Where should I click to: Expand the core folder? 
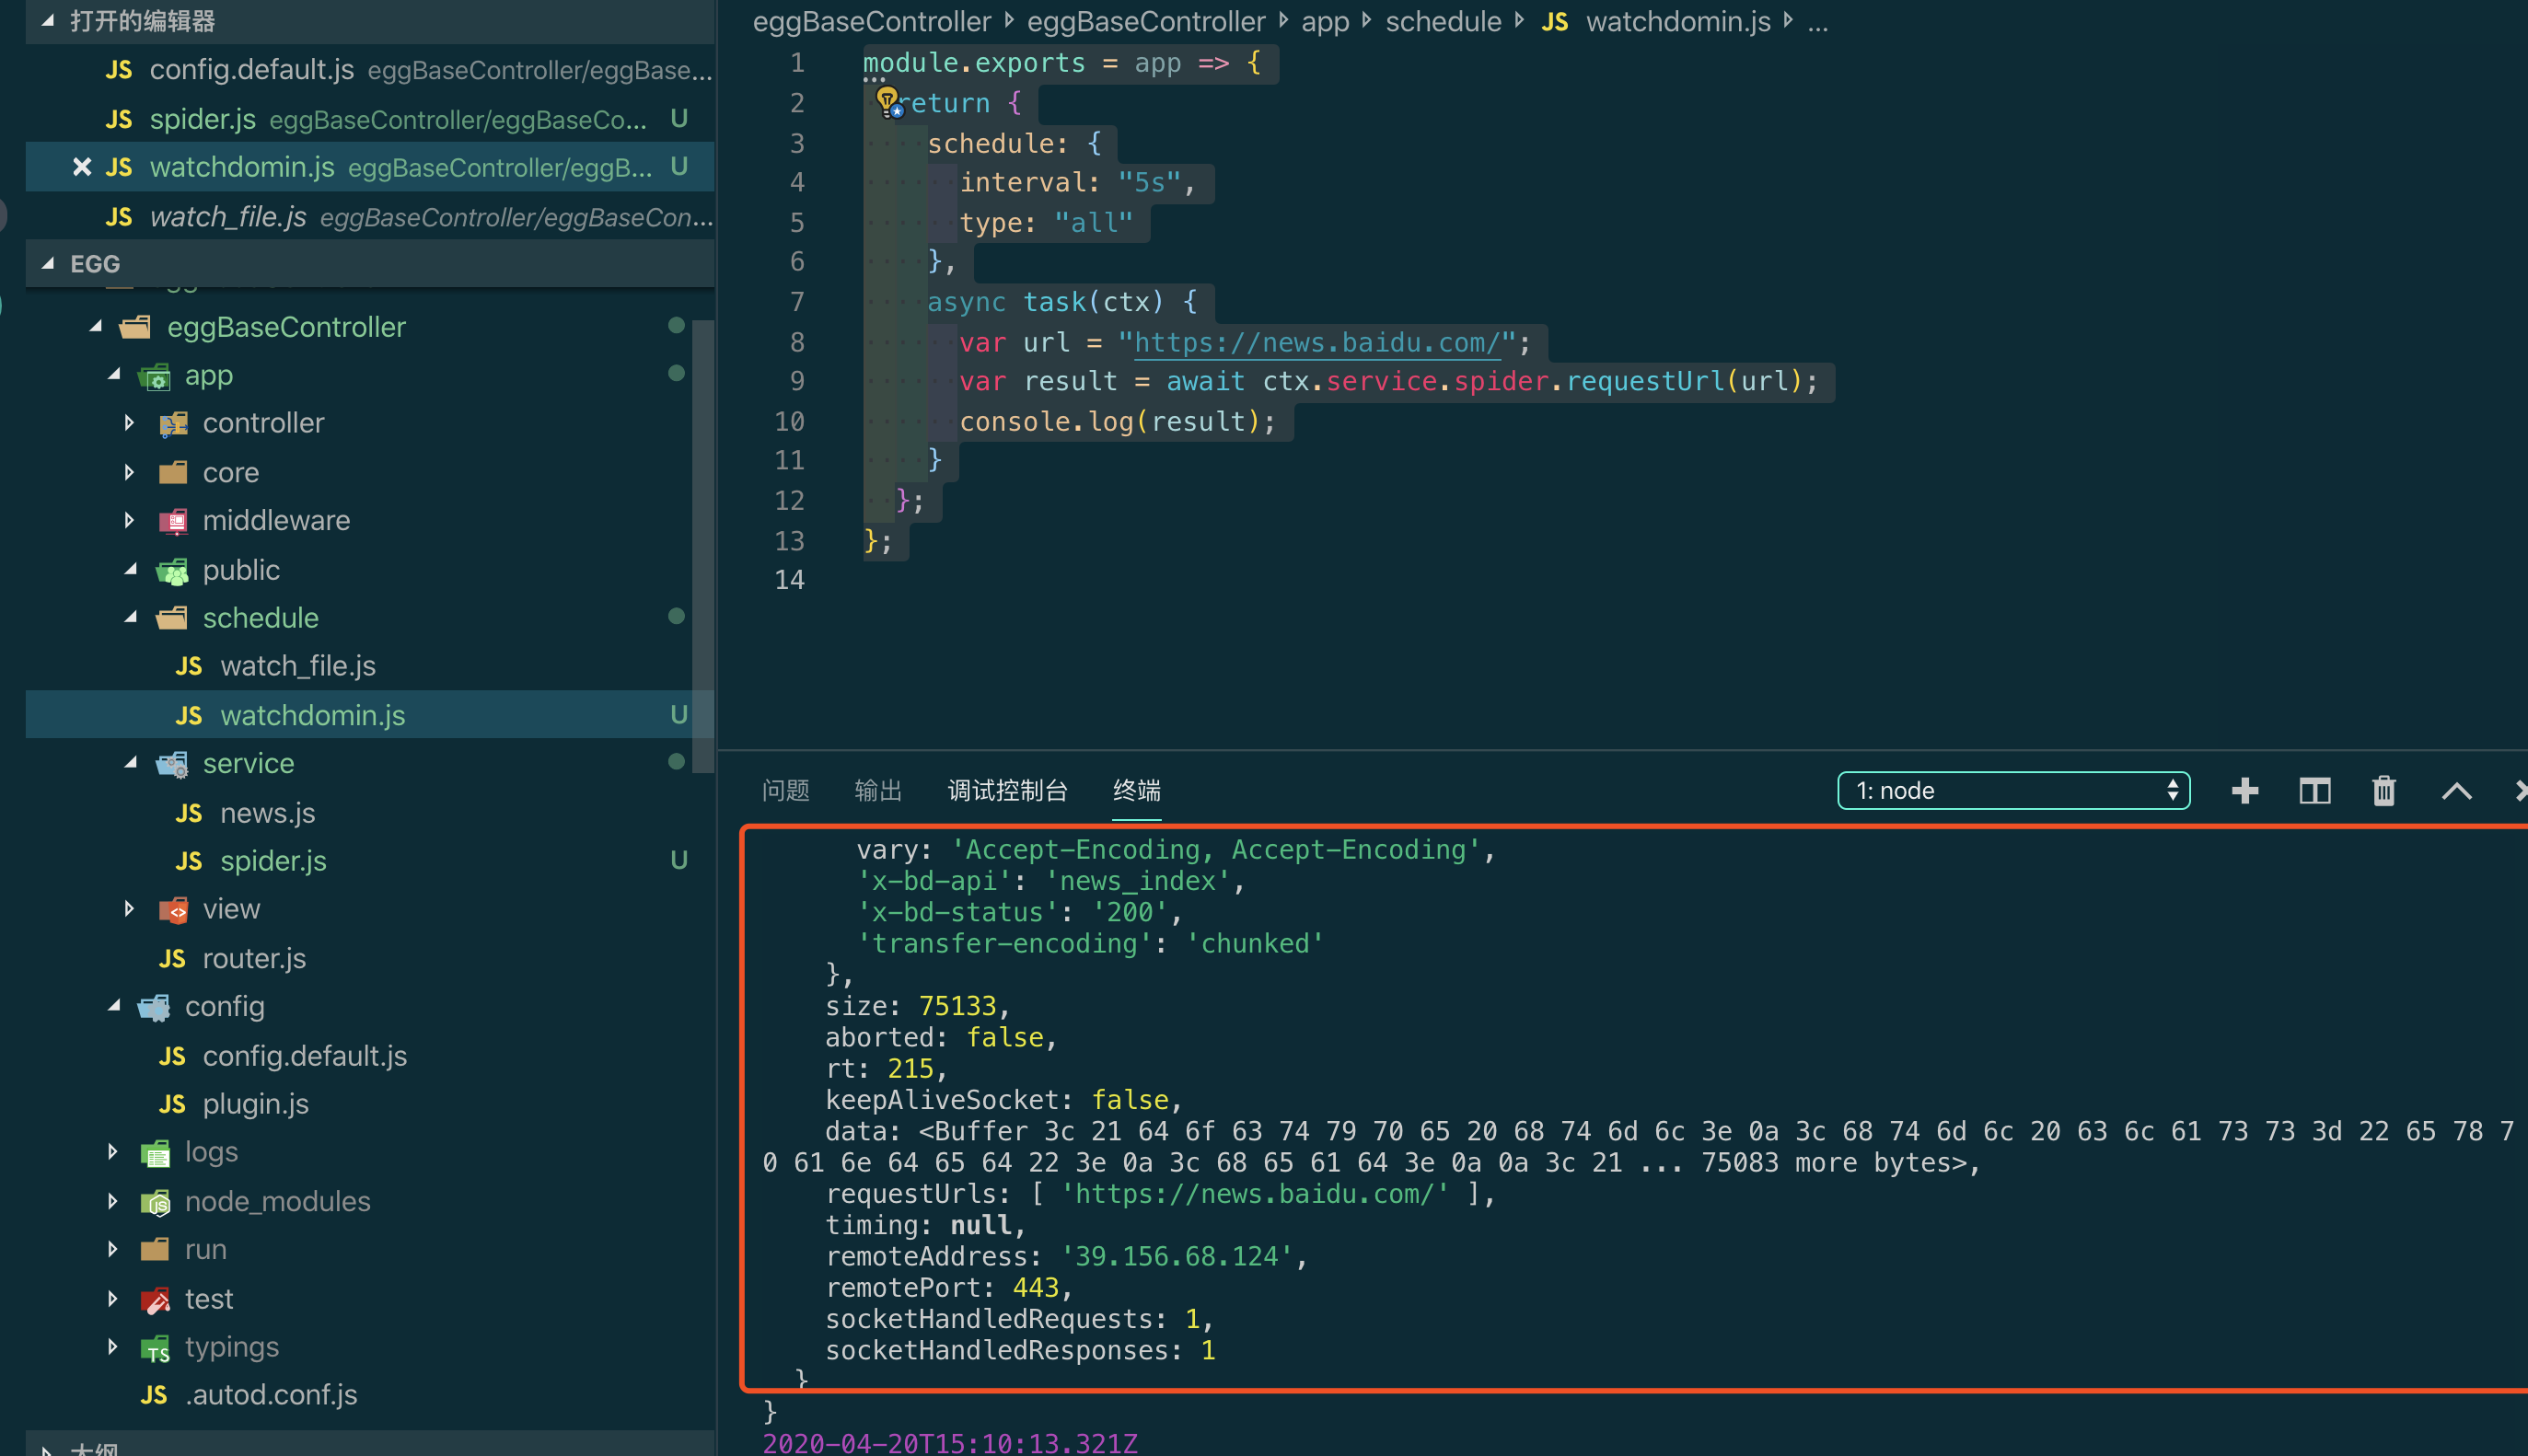click(x=129, y=472)
